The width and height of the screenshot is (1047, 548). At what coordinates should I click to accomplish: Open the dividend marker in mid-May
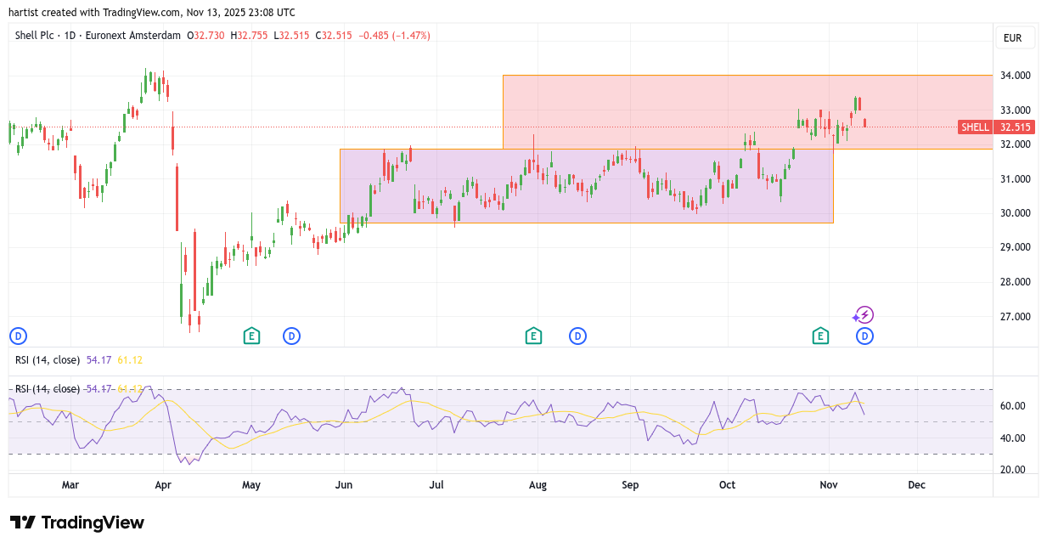(291, 336)
